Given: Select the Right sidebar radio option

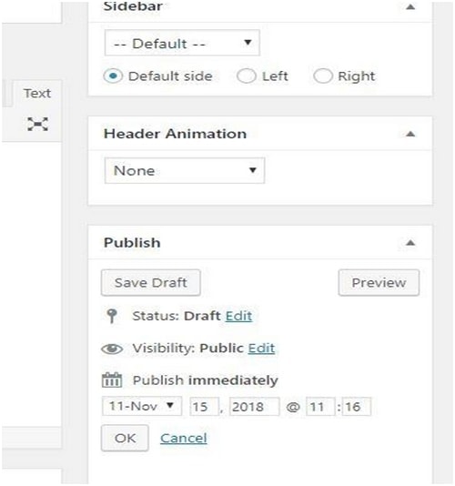Looking at the screenshot, I should [x=323, y=76].
